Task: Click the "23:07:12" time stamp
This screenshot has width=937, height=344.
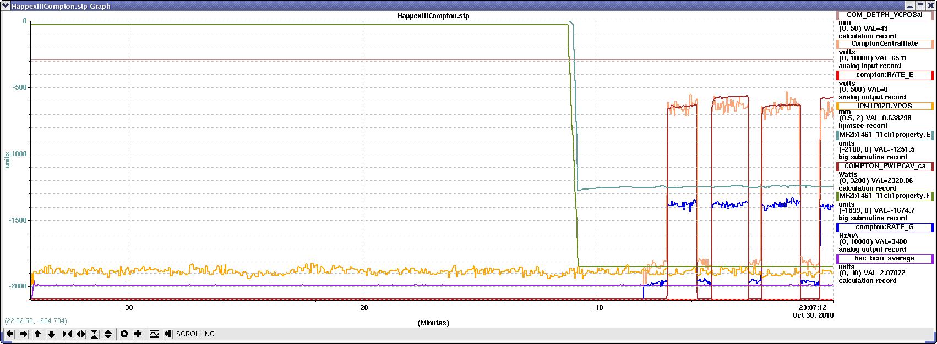Action: [814, 307]
